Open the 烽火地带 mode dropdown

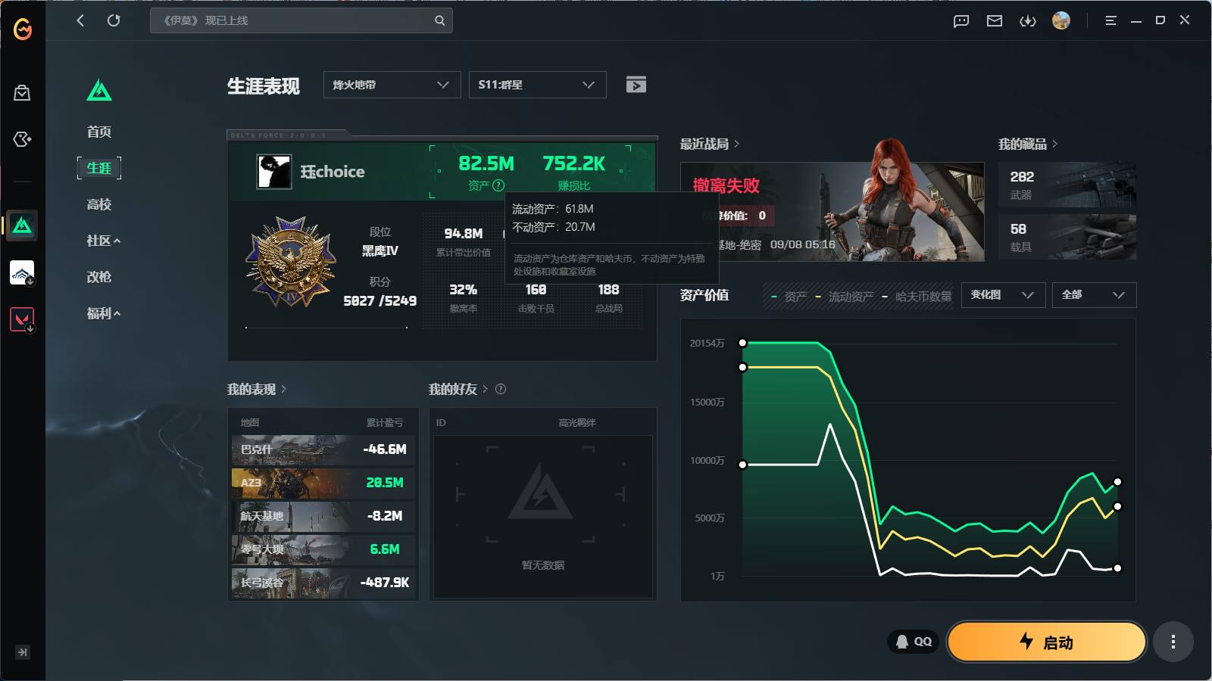pos(392,85)
